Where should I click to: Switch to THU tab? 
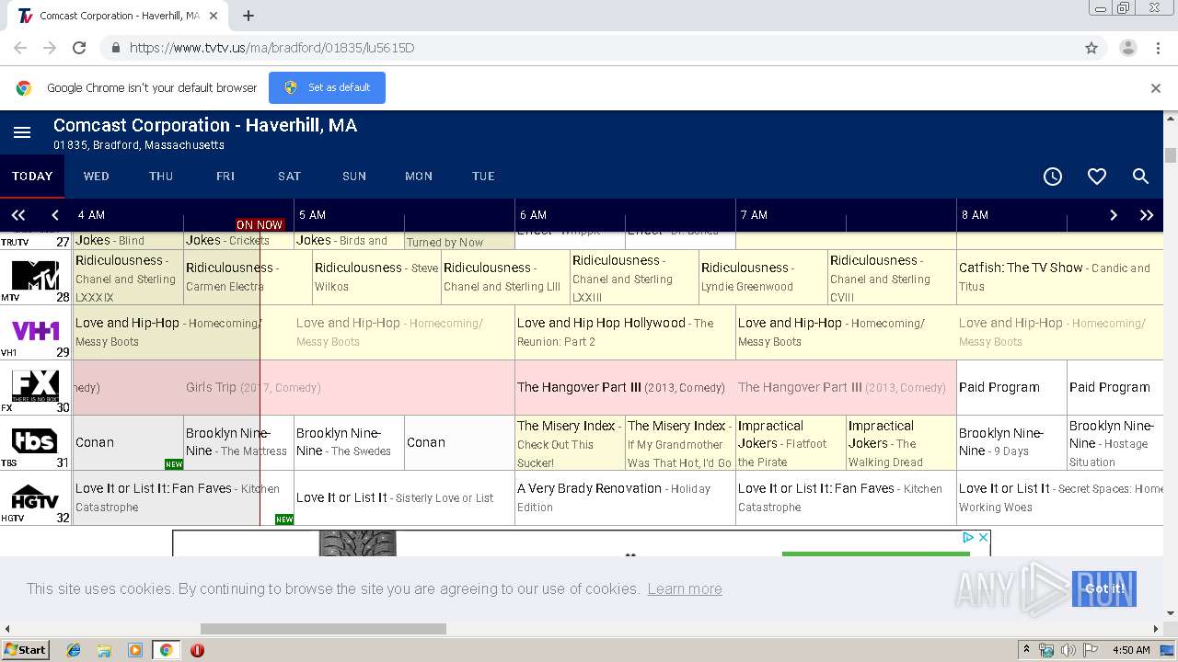click(161, 177)
